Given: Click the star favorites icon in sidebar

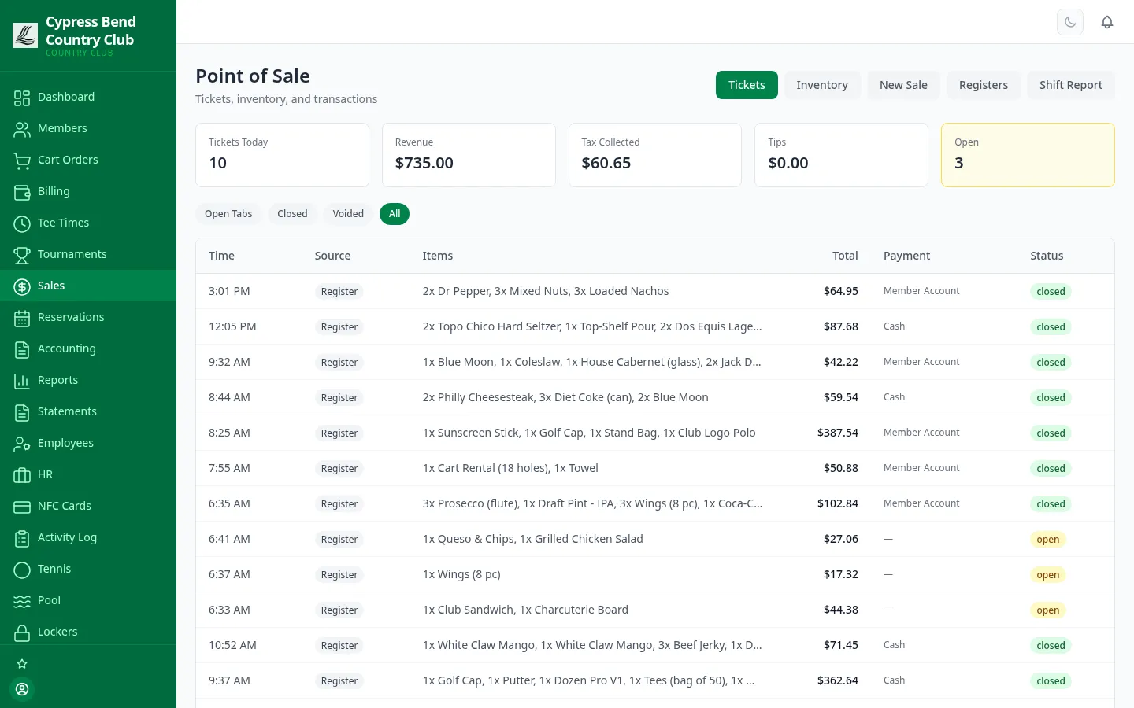Looking at the screenshot, I should (22, 664).
